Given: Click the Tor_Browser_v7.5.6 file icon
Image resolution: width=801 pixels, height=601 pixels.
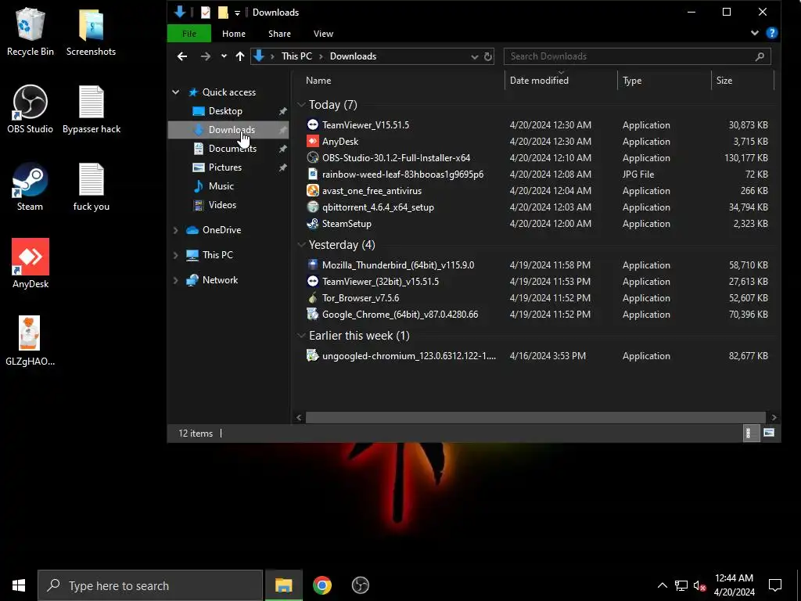Looking at the screenshot, I should tap(313, 297).
